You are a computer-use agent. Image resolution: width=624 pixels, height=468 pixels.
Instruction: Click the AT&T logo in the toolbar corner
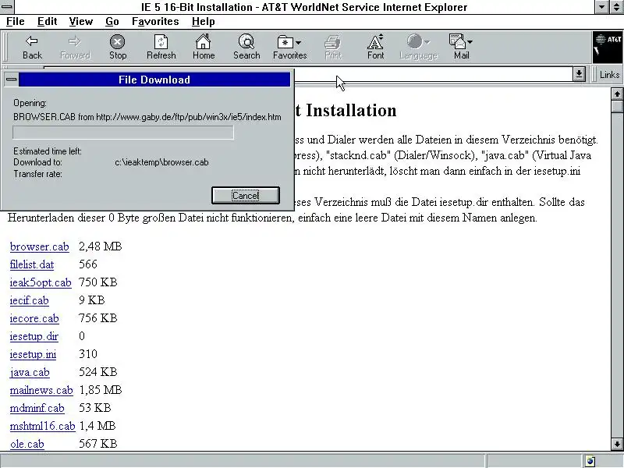point(608,48)
